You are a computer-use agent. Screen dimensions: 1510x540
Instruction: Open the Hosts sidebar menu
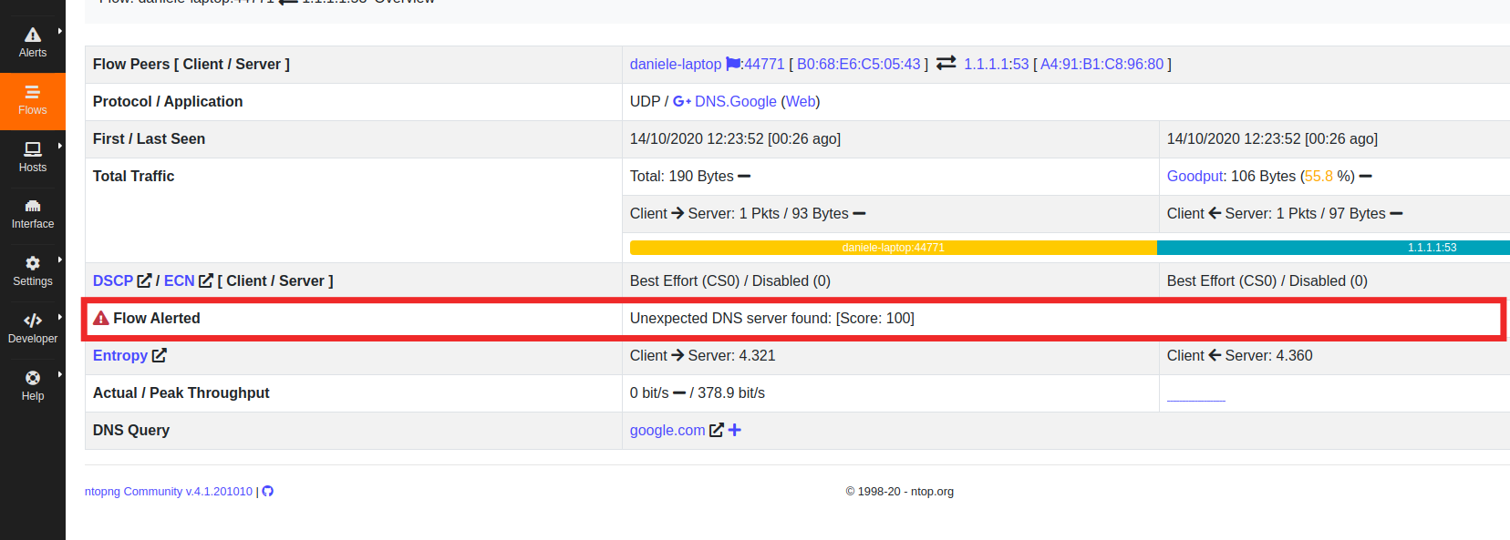pos(33,158)
